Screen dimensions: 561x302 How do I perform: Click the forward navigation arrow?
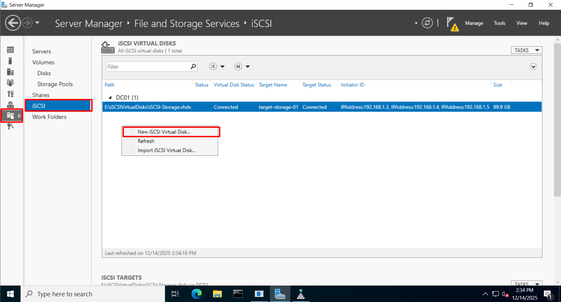tap(27, 23)
